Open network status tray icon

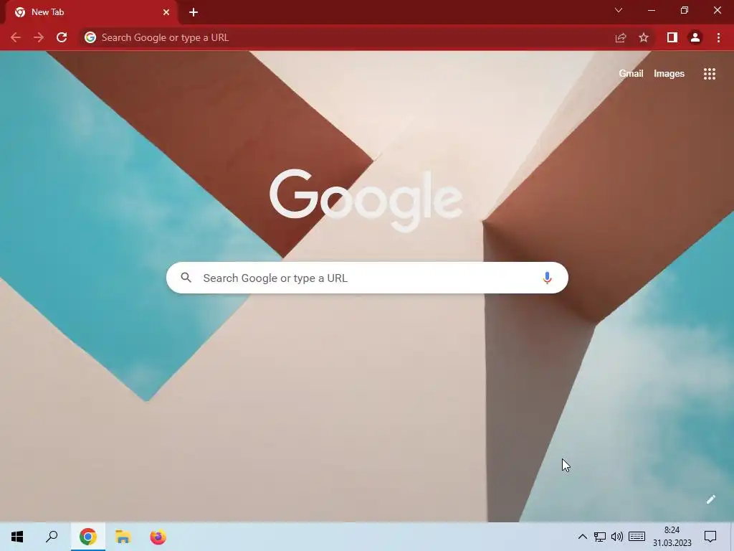[600, 537]
